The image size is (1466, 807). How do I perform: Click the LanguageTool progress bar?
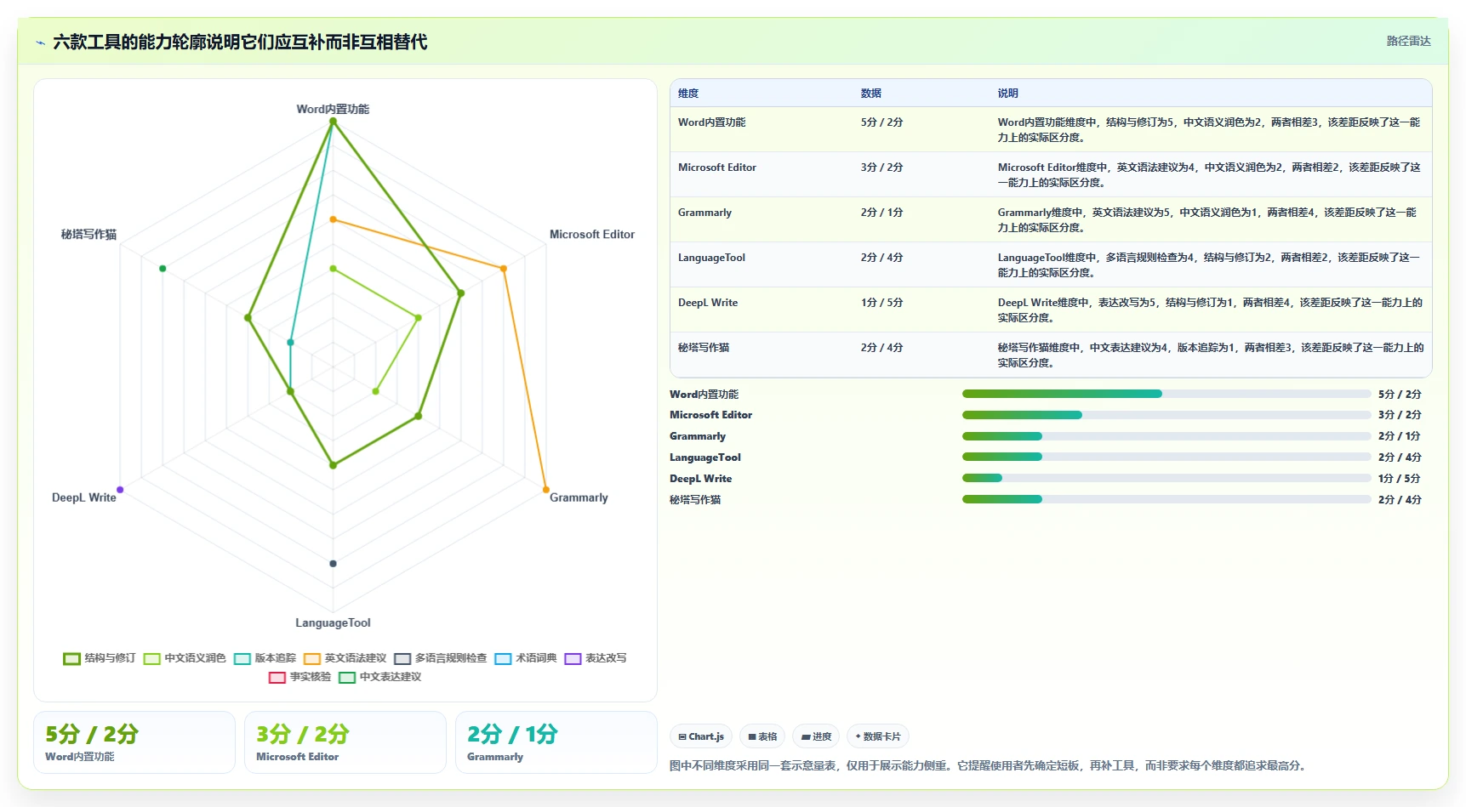[x=1167, y=457]
